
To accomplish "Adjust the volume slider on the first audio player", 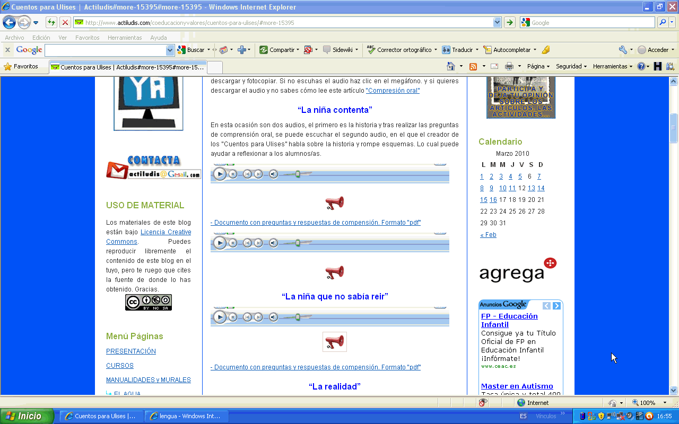I will [x=298, y=174].
